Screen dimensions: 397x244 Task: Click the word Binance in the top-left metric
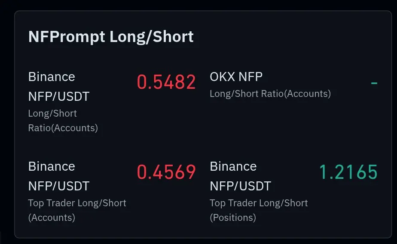pyautogui.click(x=52, y=77)
